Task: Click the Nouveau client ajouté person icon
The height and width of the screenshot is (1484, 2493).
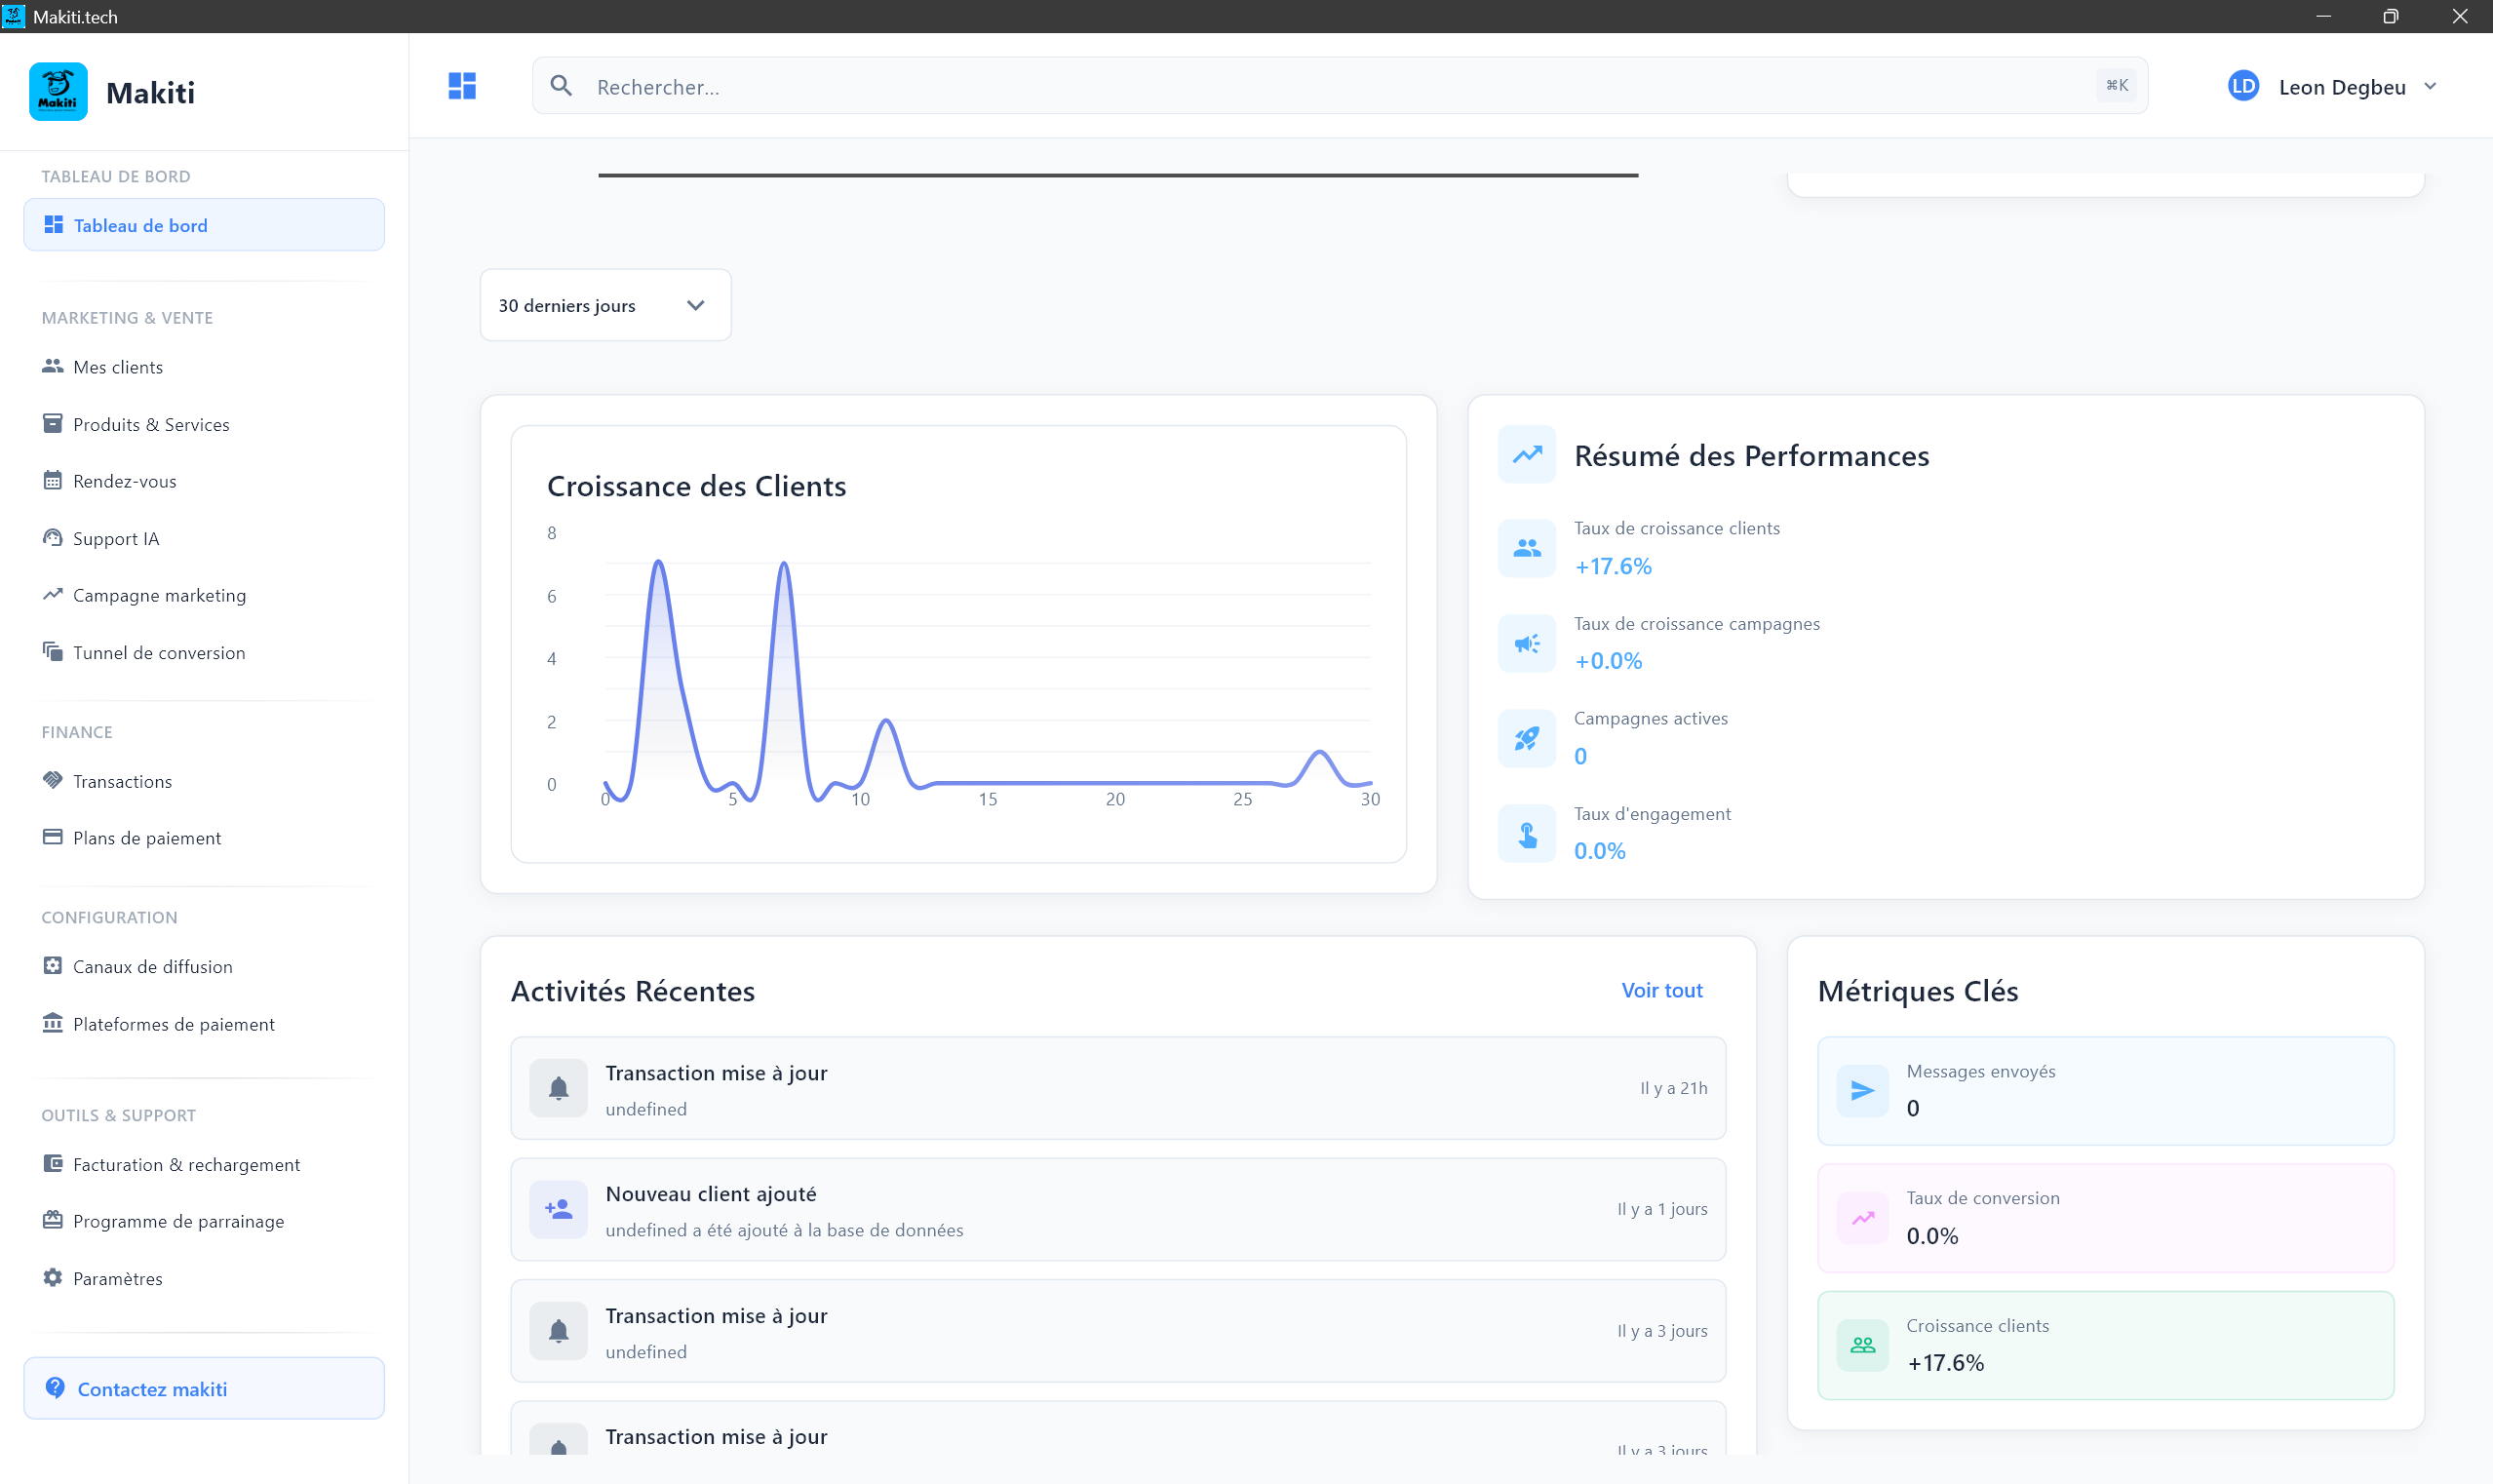Action: tap(558, 1209)
